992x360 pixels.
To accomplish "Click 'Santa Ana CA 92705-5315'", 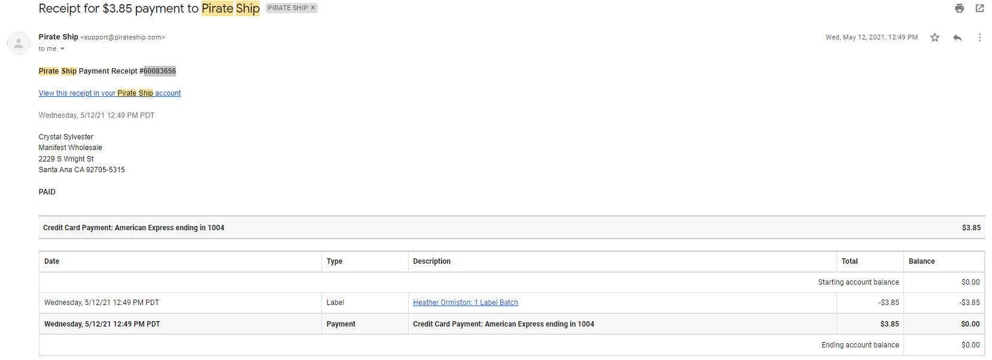I will [82, 170].
